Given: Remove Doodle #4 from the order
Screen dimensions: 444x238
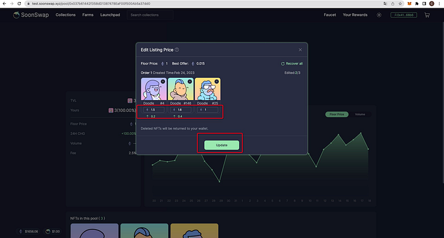Looking at the screenshot, I should (x=163, y=82).
